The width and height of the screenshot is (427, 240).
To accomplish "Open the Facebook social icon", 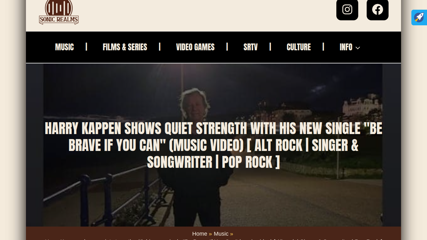I will (378, 9).
